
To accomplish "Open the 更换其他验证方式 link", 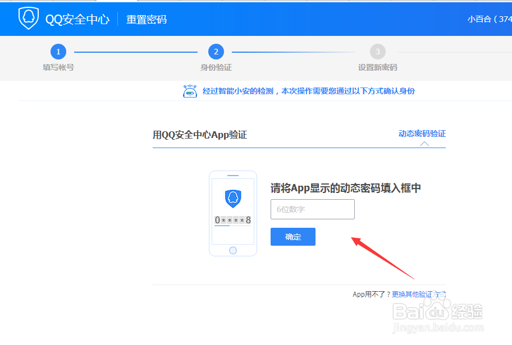I will (x=419, y=295).
